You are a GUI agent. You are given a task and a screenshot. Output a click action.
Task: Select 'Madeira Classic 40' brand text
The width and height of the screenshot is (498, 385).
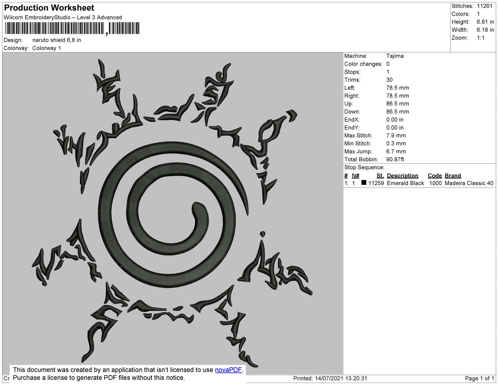pyautogui.click(x=469, y=183)
